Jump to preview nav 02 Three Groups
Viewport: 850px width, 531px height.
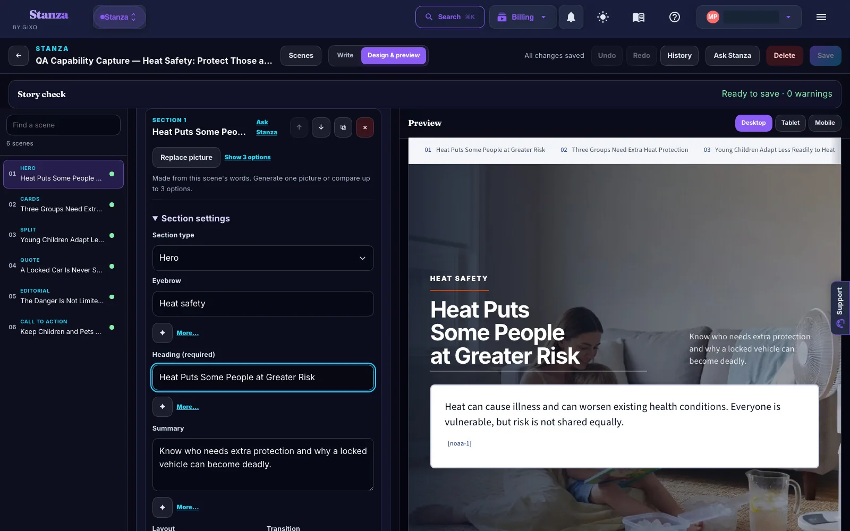coord(624,150)
